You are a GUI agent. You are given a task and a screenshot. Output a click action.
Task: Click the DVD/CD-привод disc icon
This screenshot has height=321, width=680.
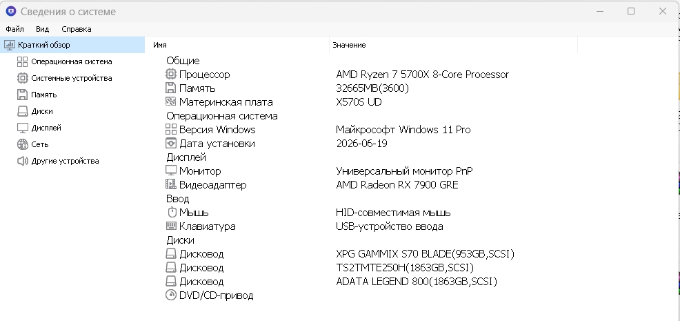tap(171, 295)
